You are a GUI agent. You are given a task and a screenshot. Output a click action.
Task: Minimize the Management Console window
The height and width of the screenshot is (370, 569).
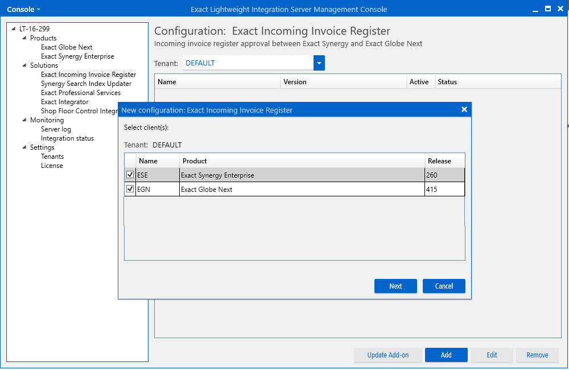click(x=535, y=10)
